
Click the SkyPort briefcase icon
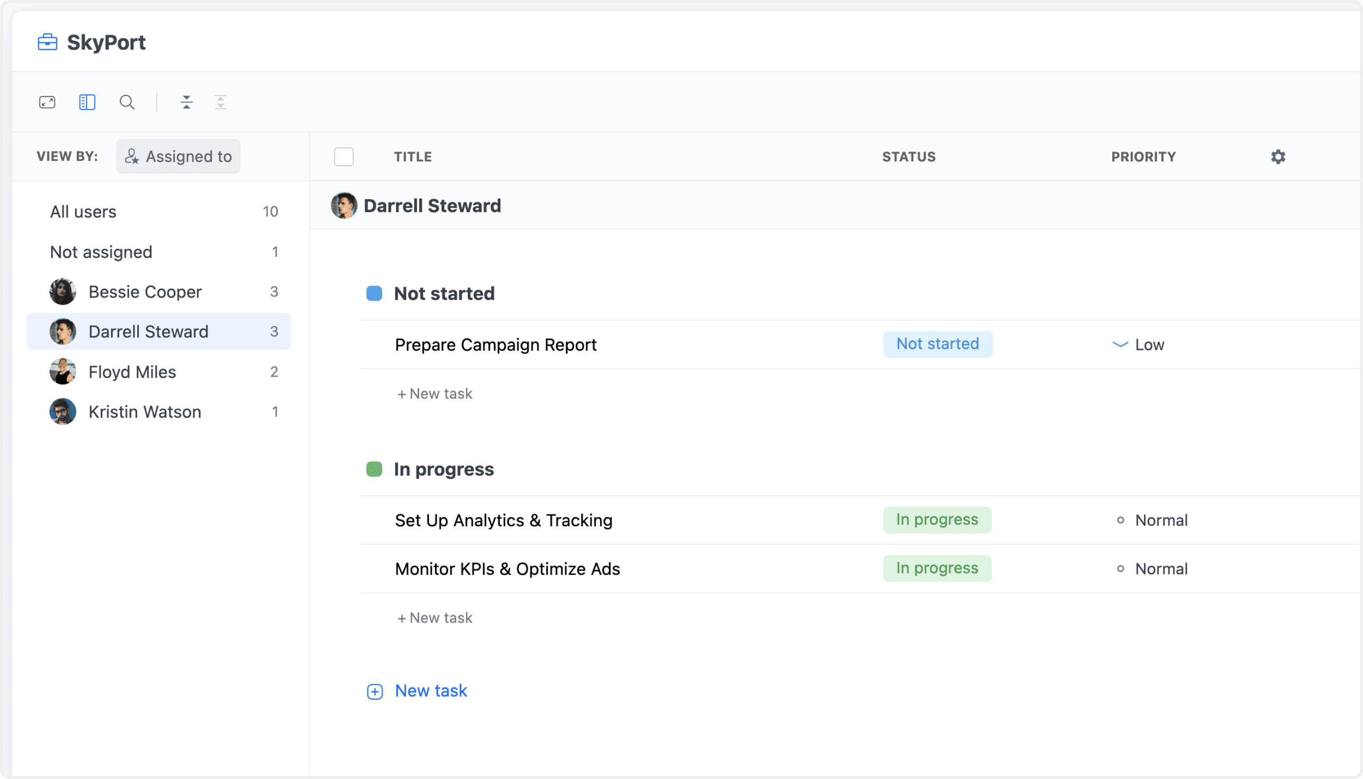click(47, 42)
